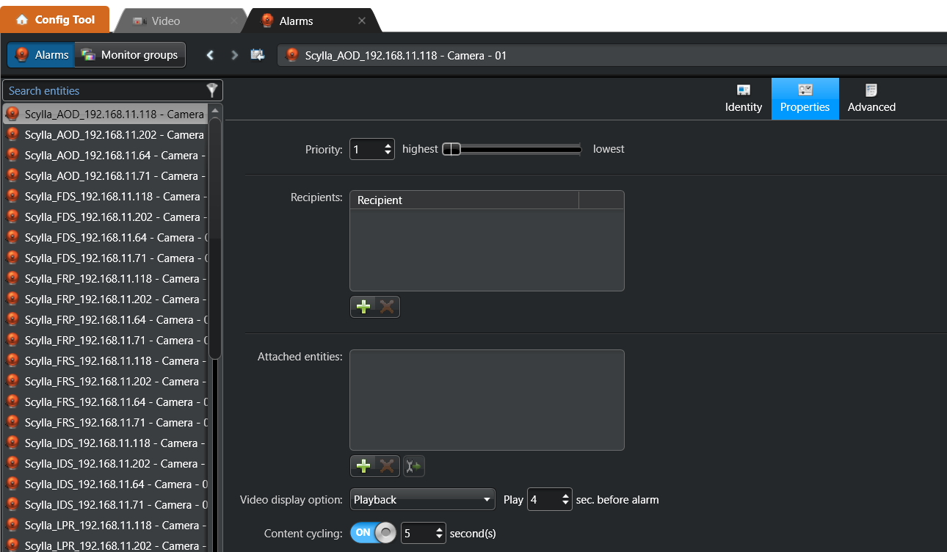Screen dimensions: 947x552
Task: Go to Config Tool home tab
Action: coord(55,20)
